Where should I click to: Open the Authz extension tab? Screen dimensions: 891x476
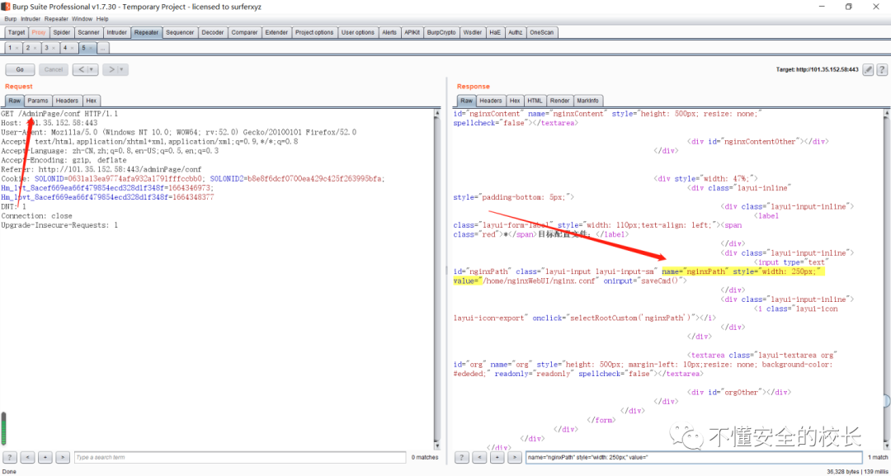[515, 32]
